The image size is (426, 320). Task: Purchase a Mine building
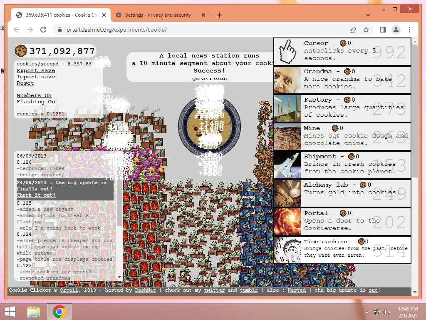342,136
